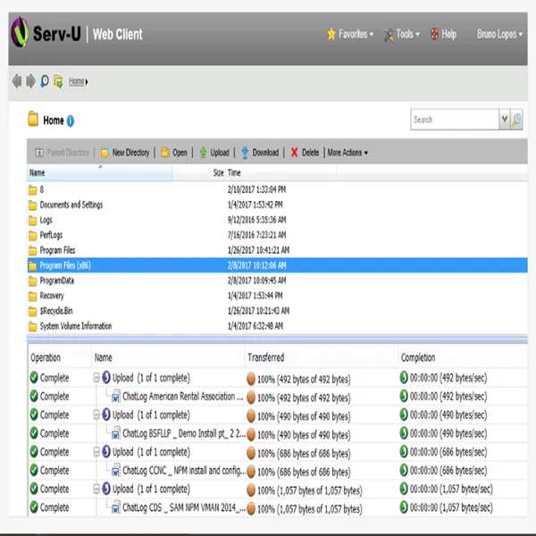Click the Download toolbar button

click(x=260, y=153)
